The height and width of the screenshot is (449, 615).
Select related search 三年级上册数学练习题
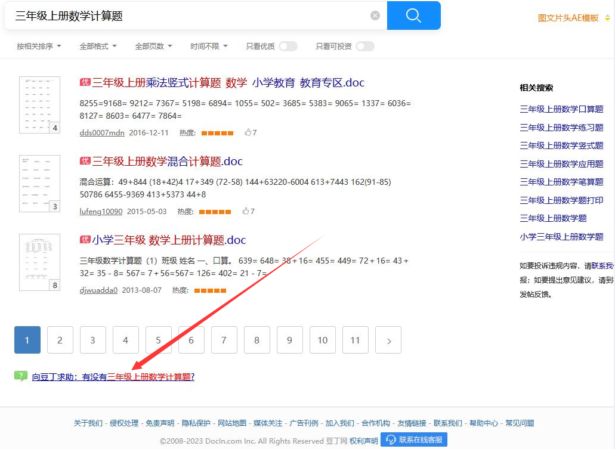(561, 128)
